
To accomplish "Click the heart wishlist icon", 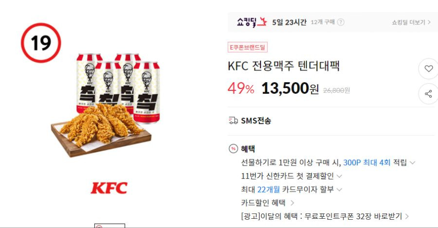I will click(x=428, y=69).
